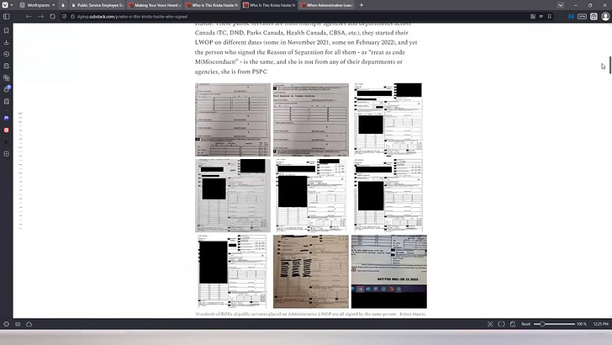612x345 pixels.
Task: Click caption text under ROE images
Action: 311,314
